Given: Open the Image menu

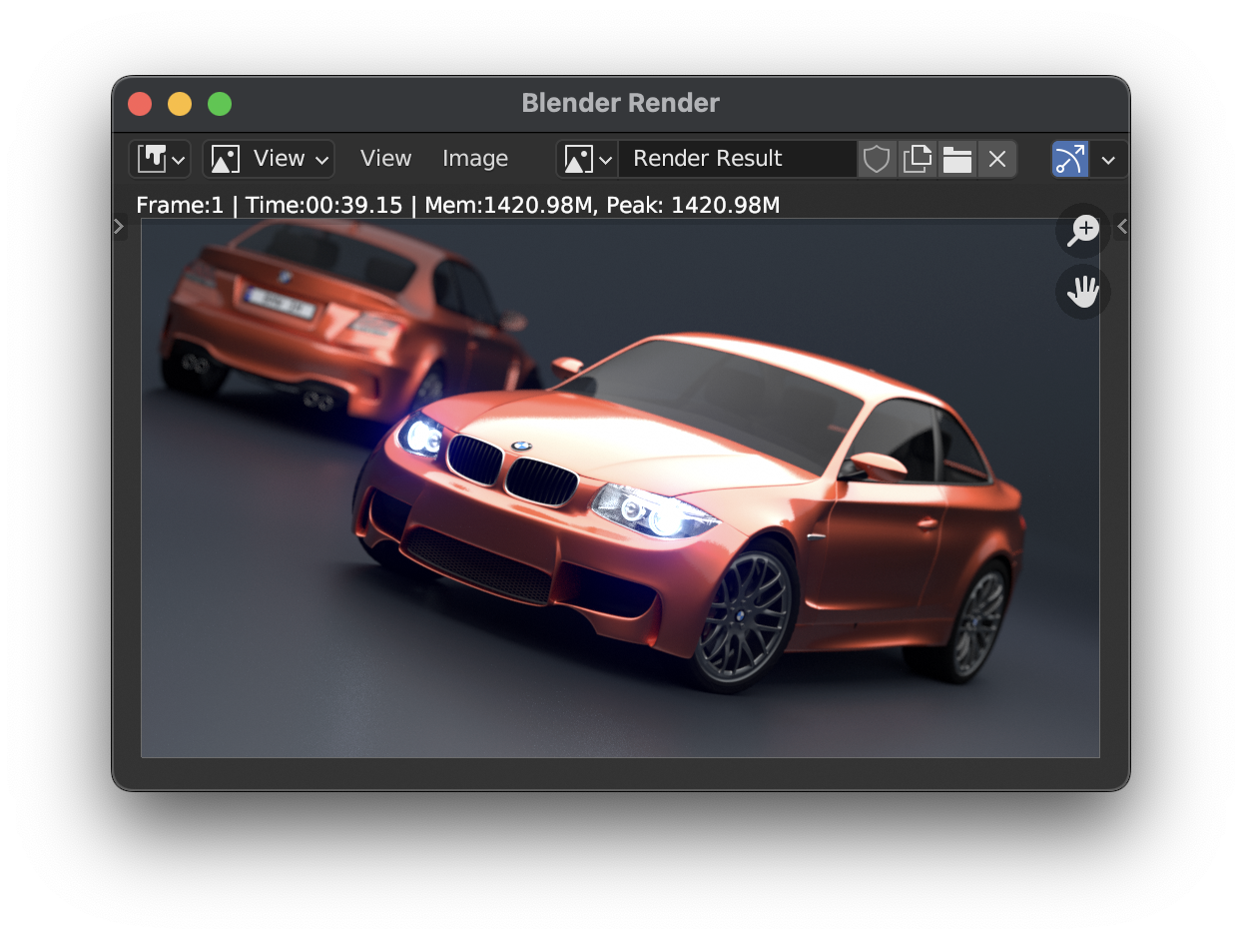Looking at the screenshot, I should pos(475,159).
